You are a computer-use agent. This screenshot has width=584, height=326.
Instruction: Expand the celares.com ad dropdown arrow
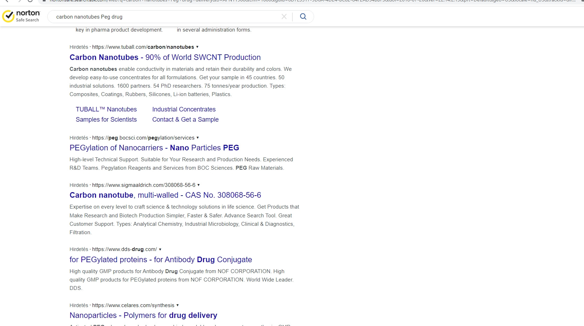(178, 305)
